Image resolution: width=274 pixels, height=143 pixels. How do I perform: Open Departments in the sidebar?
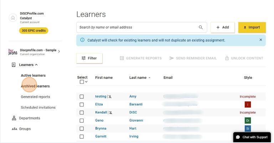pos(30,118)
